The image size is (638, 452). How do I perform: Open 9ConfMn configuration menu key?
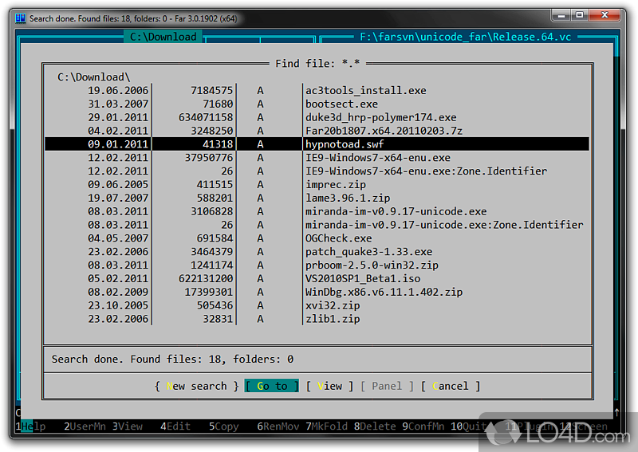click(423, 426)
